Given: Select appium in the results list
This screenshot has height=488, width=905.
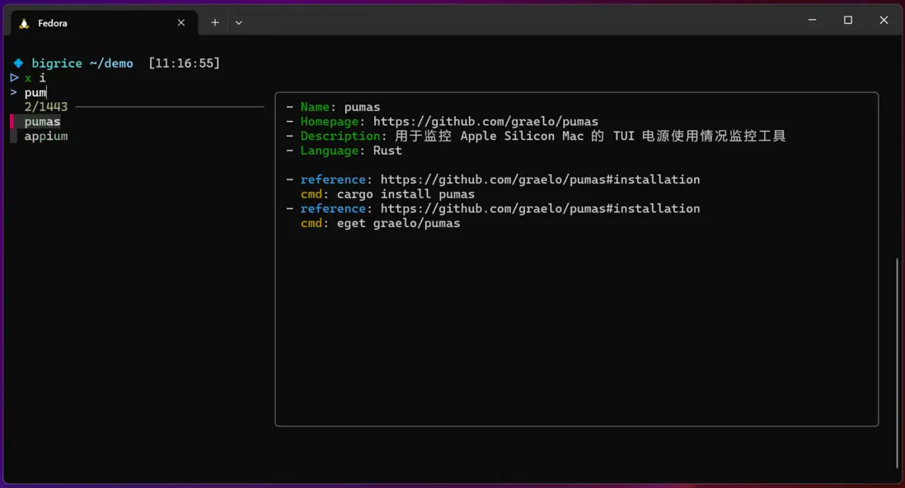Looking at the screenshot, I should pyautogui.click(x=46, y=137).
